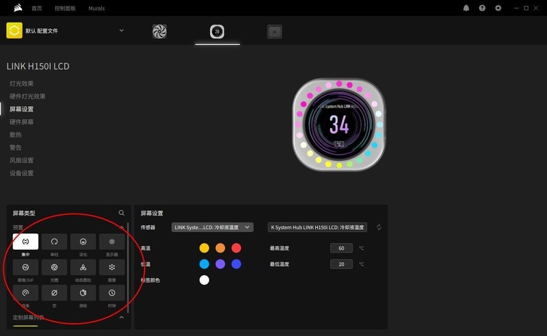Click the purple low-temperature swatch
The height and width of the screenshot is (336, 547).
[x=220, y=264]
